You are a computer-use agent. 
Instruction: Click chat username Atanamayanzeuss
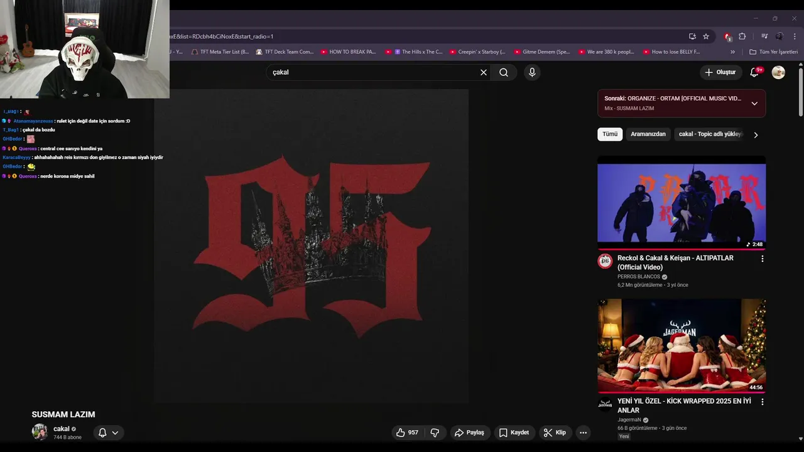[33, 121]
